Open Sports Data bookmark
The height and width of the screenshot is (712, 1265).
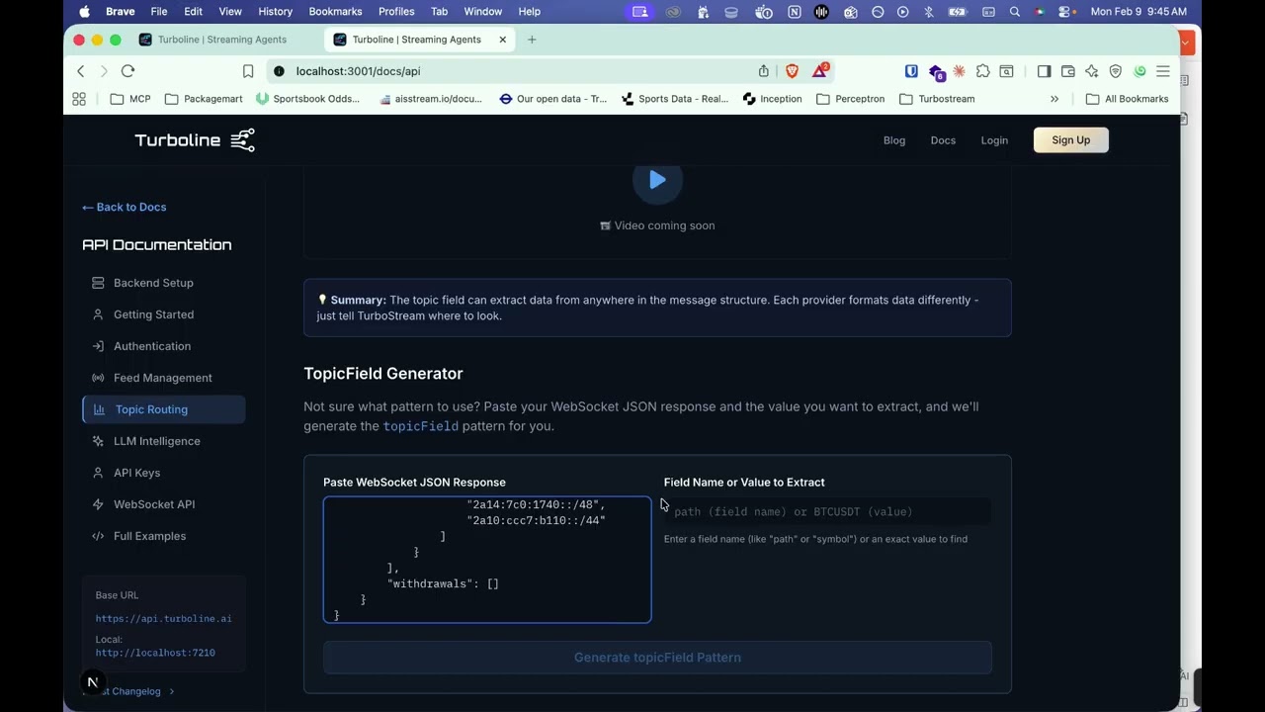coord(675,99)
